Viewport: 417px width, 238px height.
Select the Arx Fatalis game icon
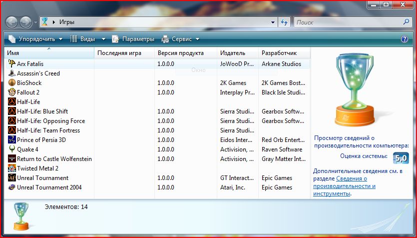pos(11,63)
